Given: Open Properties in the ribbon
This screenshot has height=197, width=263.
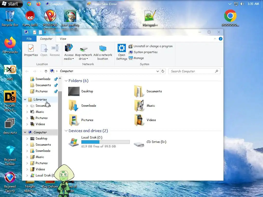Looking at the screenshot, I should 31,50.
